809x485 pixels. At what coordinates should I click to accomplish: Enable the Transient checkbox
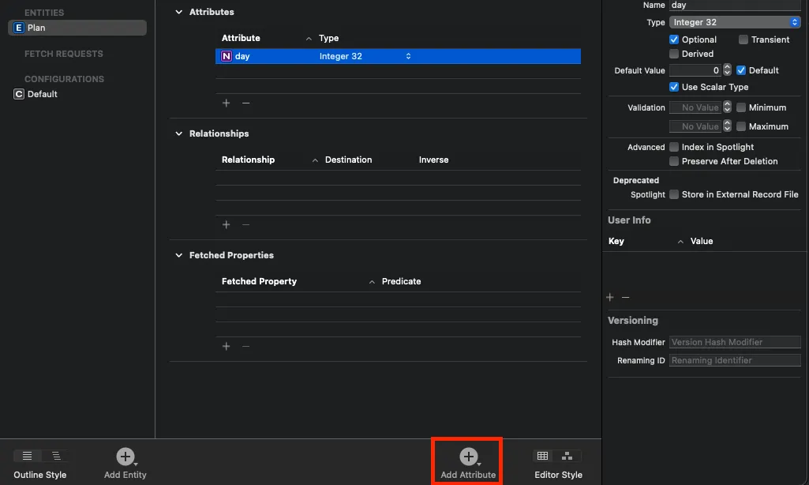tap(743, 39)
